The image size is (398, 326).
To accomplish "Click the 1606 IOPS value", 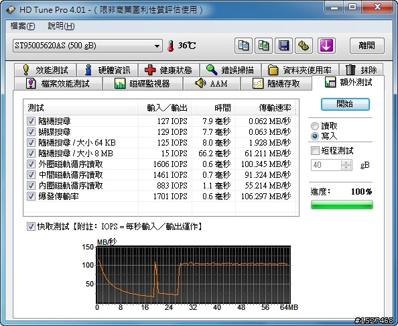I will pos(170,164).
